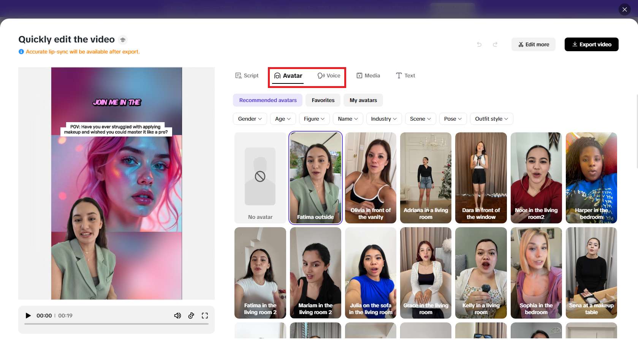Click the JOIN ME IN THE title text

(117, 102)
